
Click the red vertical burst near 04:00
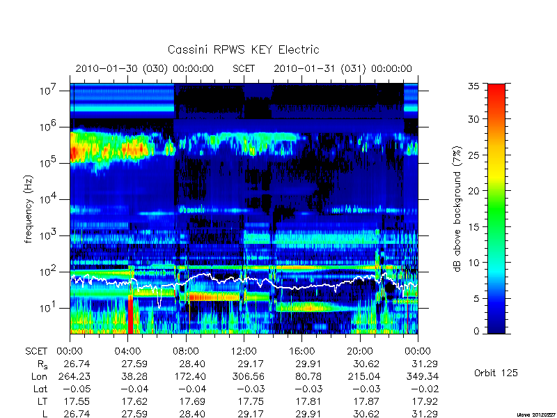[130, 315]
